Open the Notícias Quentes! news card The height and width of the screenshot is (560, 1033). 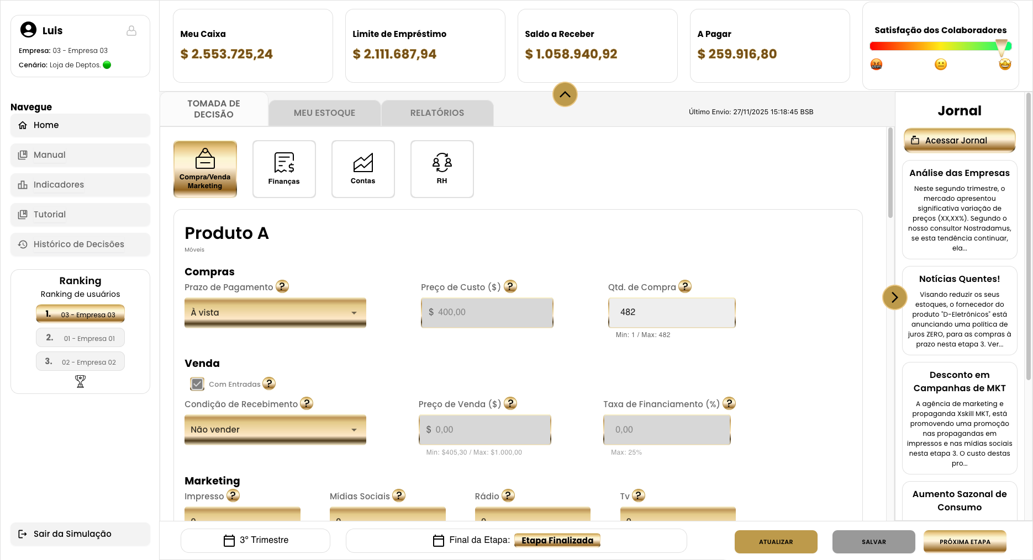click(x=960, y=311)
